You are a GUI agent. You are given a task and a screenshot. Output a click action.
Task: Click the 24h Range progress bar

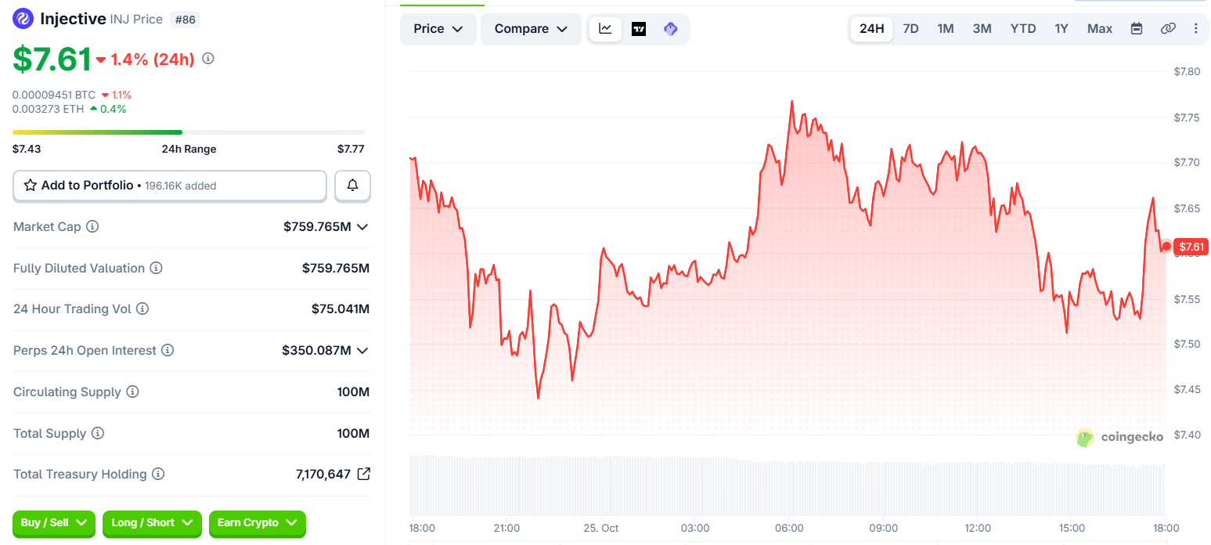pyautogui.click(x=189, y=132)
